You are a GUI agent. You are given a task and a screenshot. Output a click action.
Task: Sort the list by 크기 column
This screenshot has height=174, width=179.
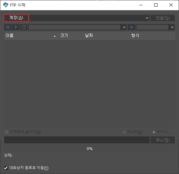click(71, 36)
